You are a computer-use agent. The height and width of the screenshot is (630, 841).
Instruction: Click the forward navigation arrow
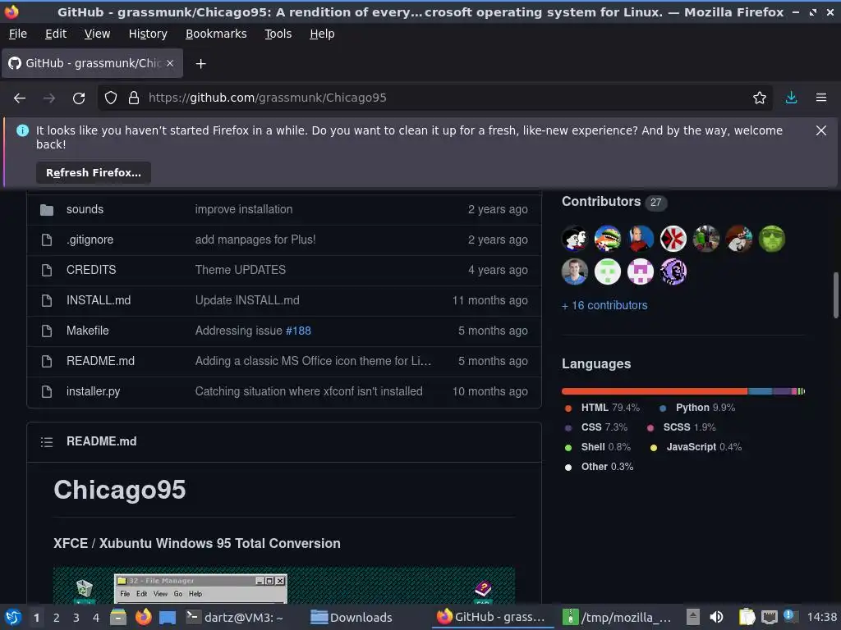(x=48, y=98)
